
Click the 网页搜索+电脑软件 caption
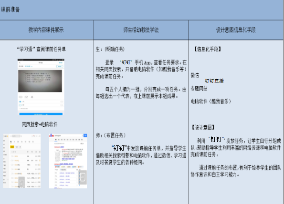coord(40,124)
